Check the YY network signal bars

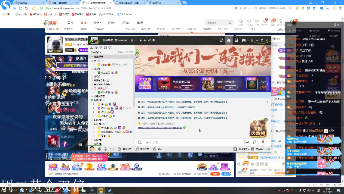[268, 149]
